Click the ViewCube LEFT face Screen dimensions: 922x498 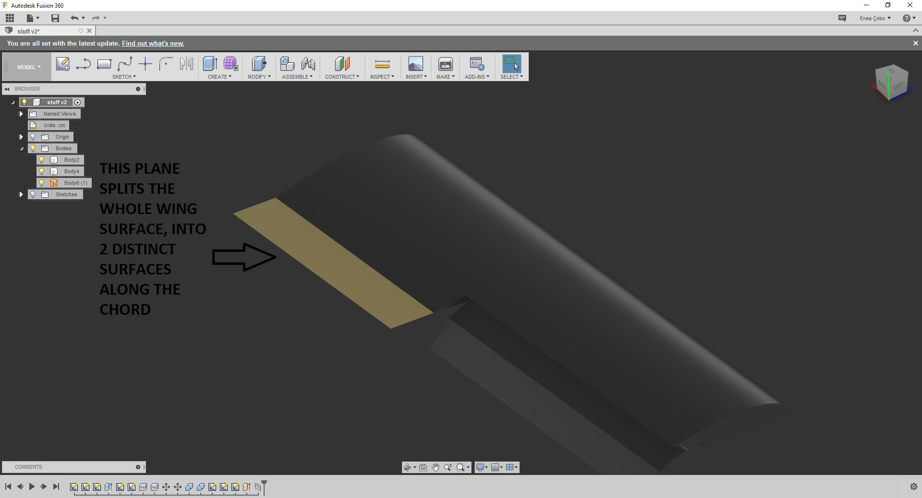click(x=898, y=85)
